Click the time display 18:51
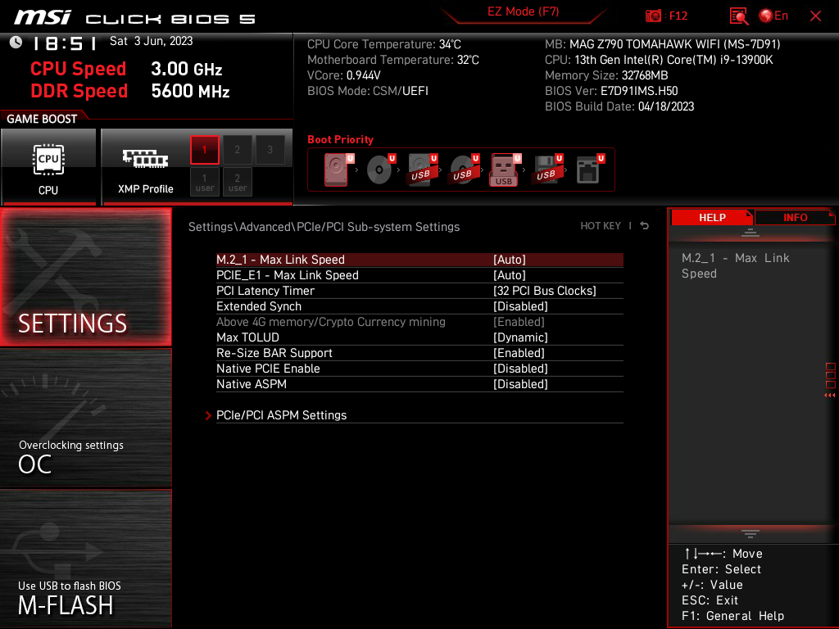The height and width of the screenshot is (629, 839). 65,43
